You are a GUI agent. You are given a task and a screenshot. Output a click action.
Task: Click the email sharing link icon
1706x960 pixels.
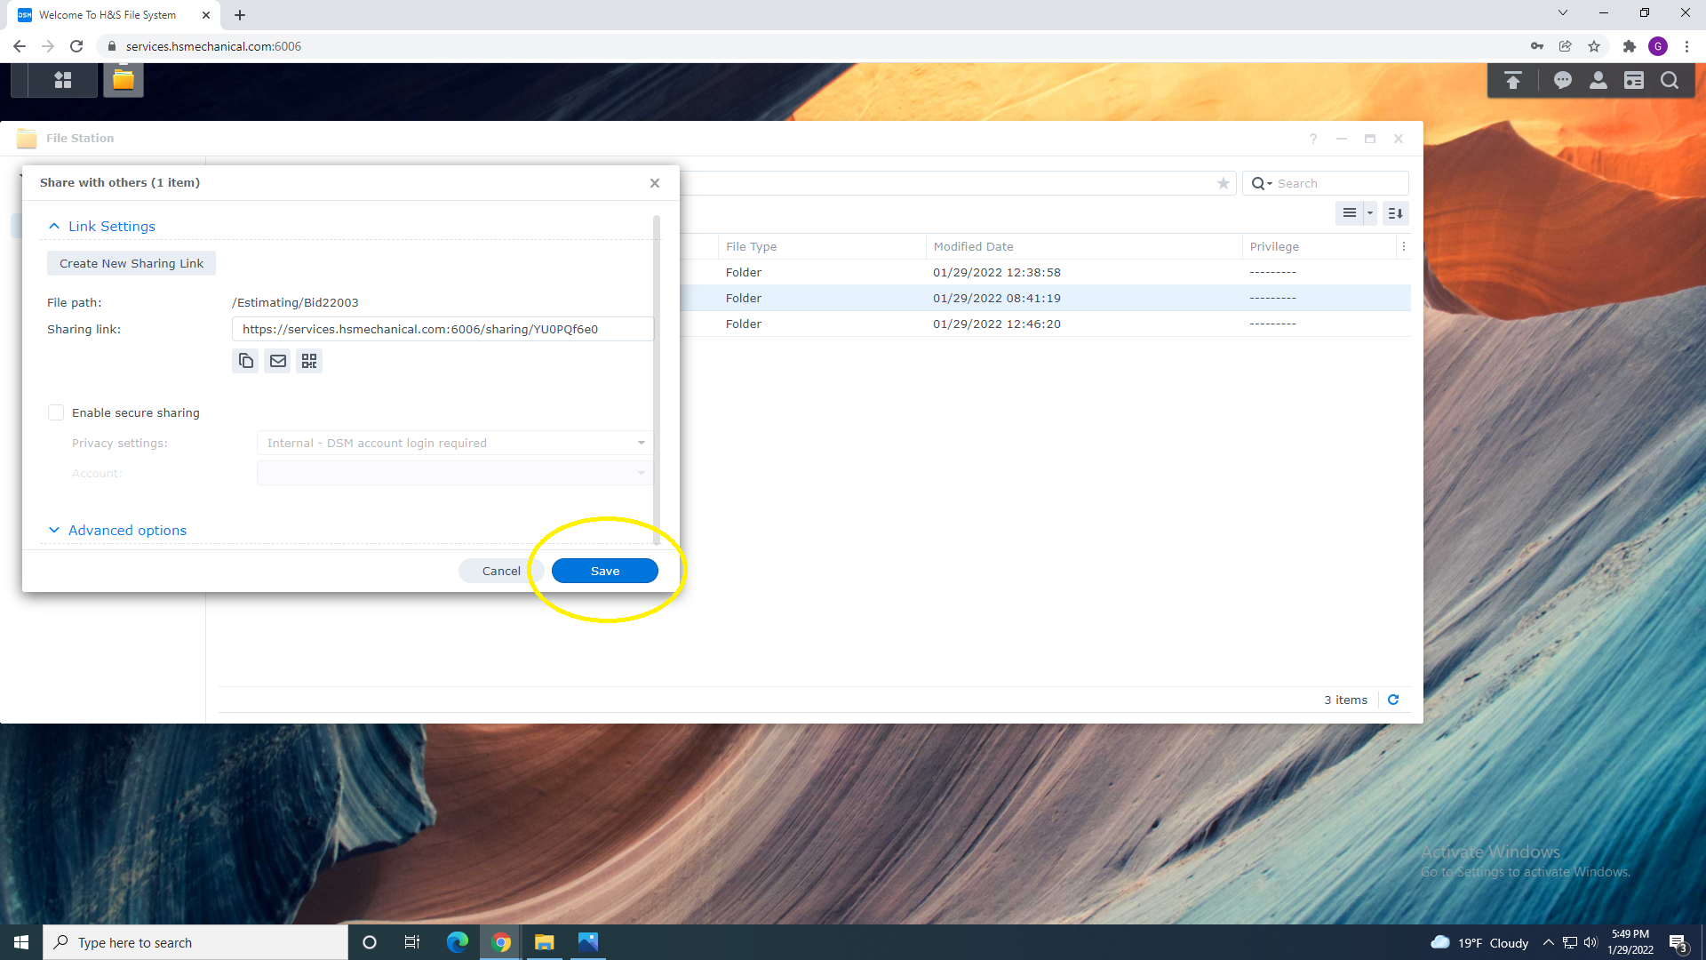[x=278, y=361]
